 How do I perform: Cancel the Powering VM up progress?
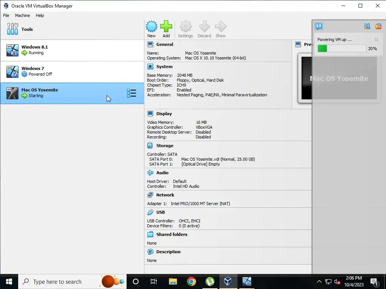(376, 39)
